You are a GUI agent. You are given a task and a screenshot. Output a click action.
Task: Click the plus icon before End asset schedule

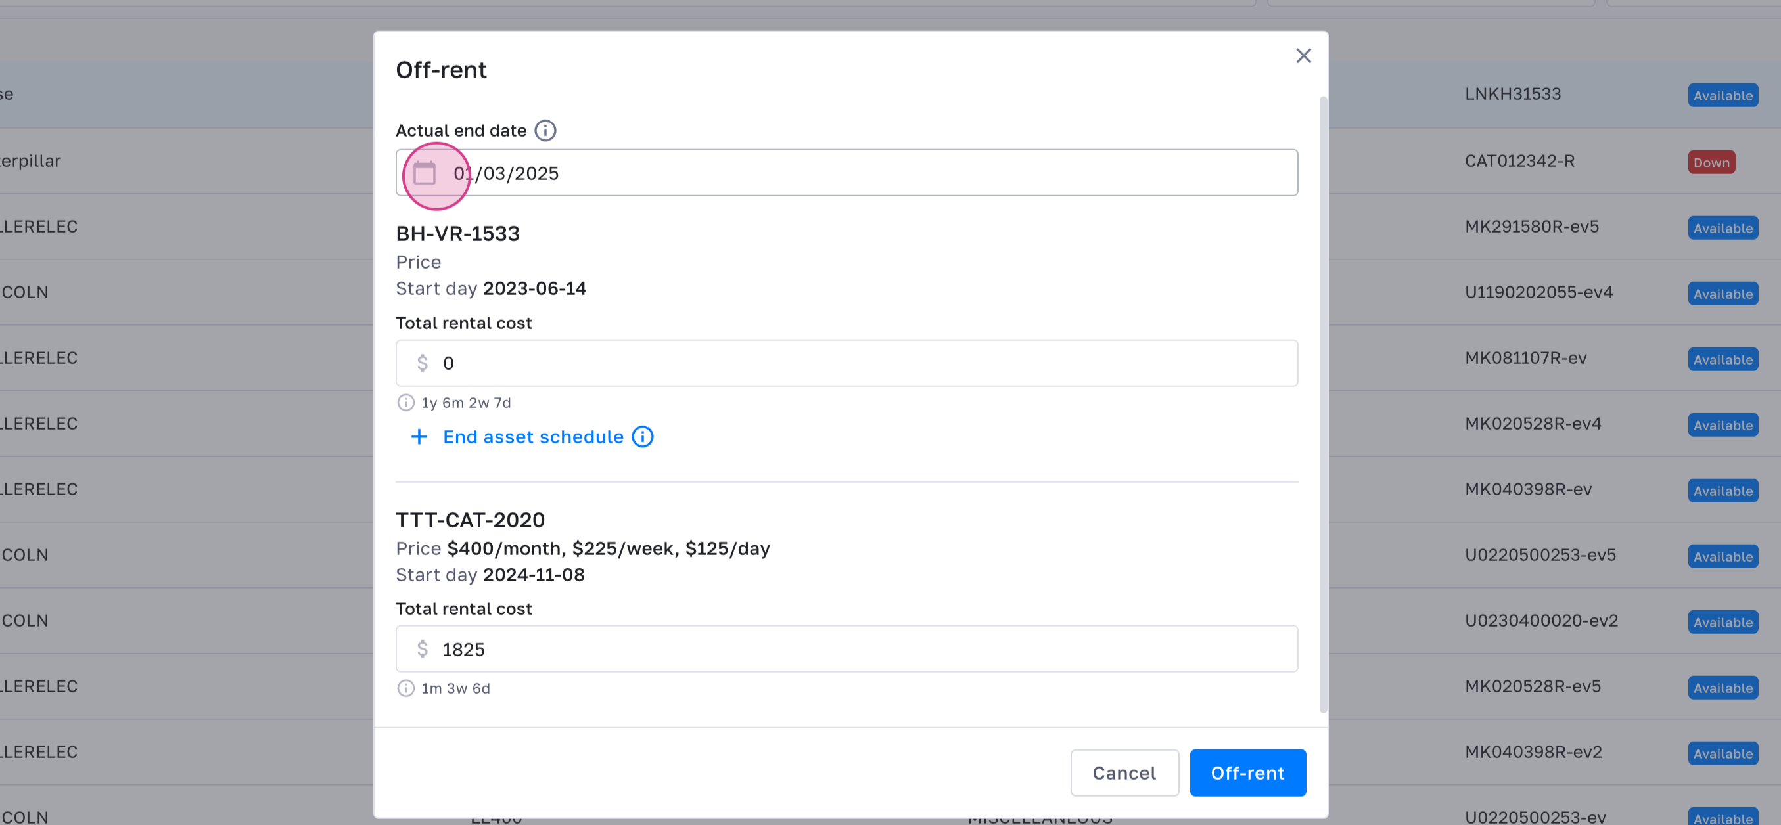419,437
